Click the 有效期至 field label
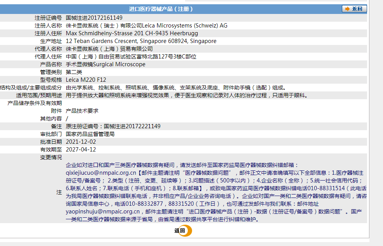This screenshot has width=383, height=246. coord(51,150)
